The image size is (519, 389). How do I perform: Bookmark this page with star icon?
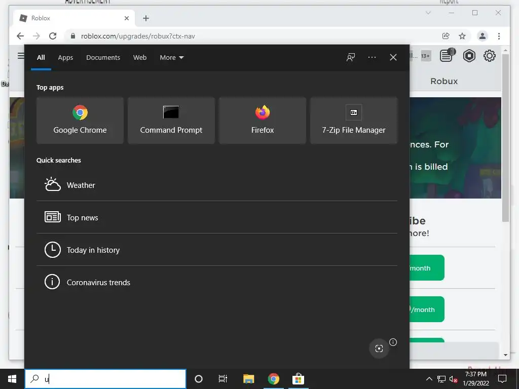pyautogui.click(x=462, y=36)
